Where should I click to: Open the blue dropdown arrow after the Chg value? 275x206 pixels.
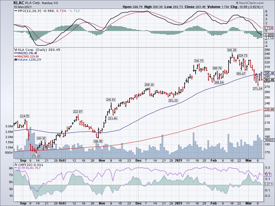[x=262, y=7]
